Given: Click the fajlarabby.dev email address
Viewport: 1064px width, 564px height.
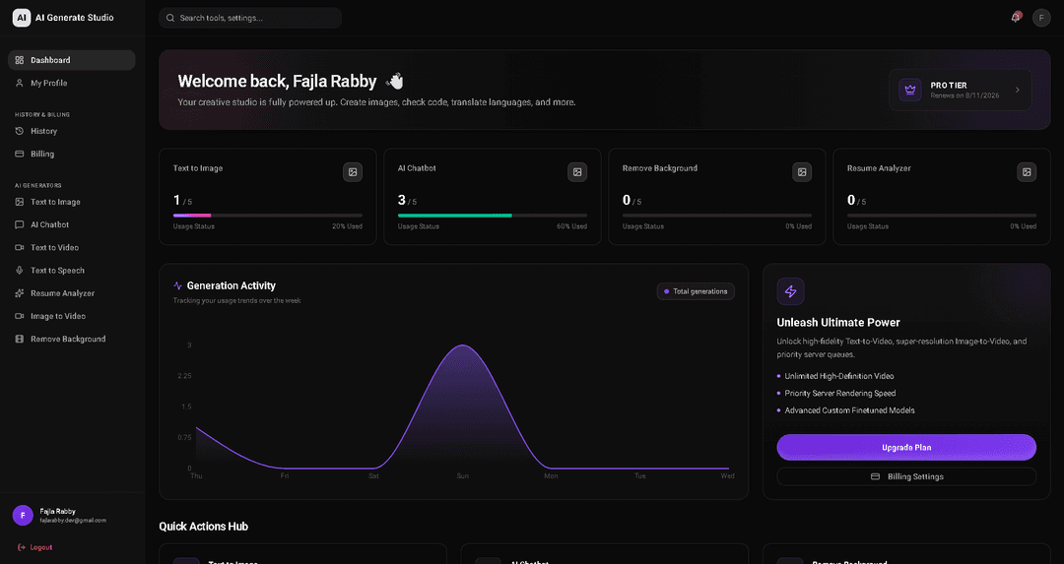Looking at the screenshot, I should pos(73,521).
